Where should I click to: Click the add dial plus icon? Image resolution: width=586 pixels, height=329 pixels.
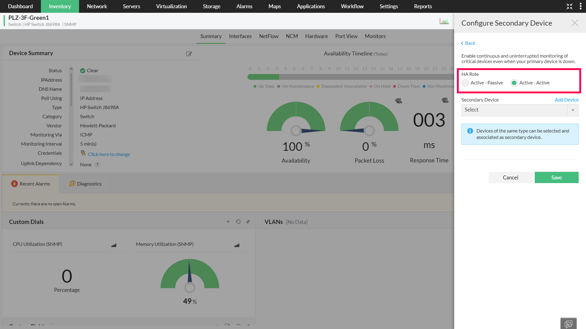pos(228,222)
